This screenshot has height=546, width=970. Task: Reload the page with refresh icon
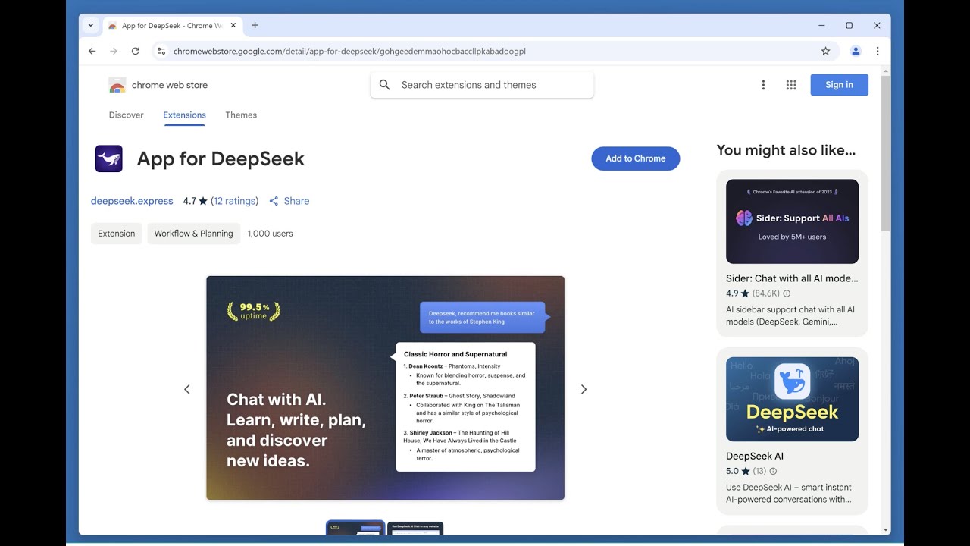136,51
